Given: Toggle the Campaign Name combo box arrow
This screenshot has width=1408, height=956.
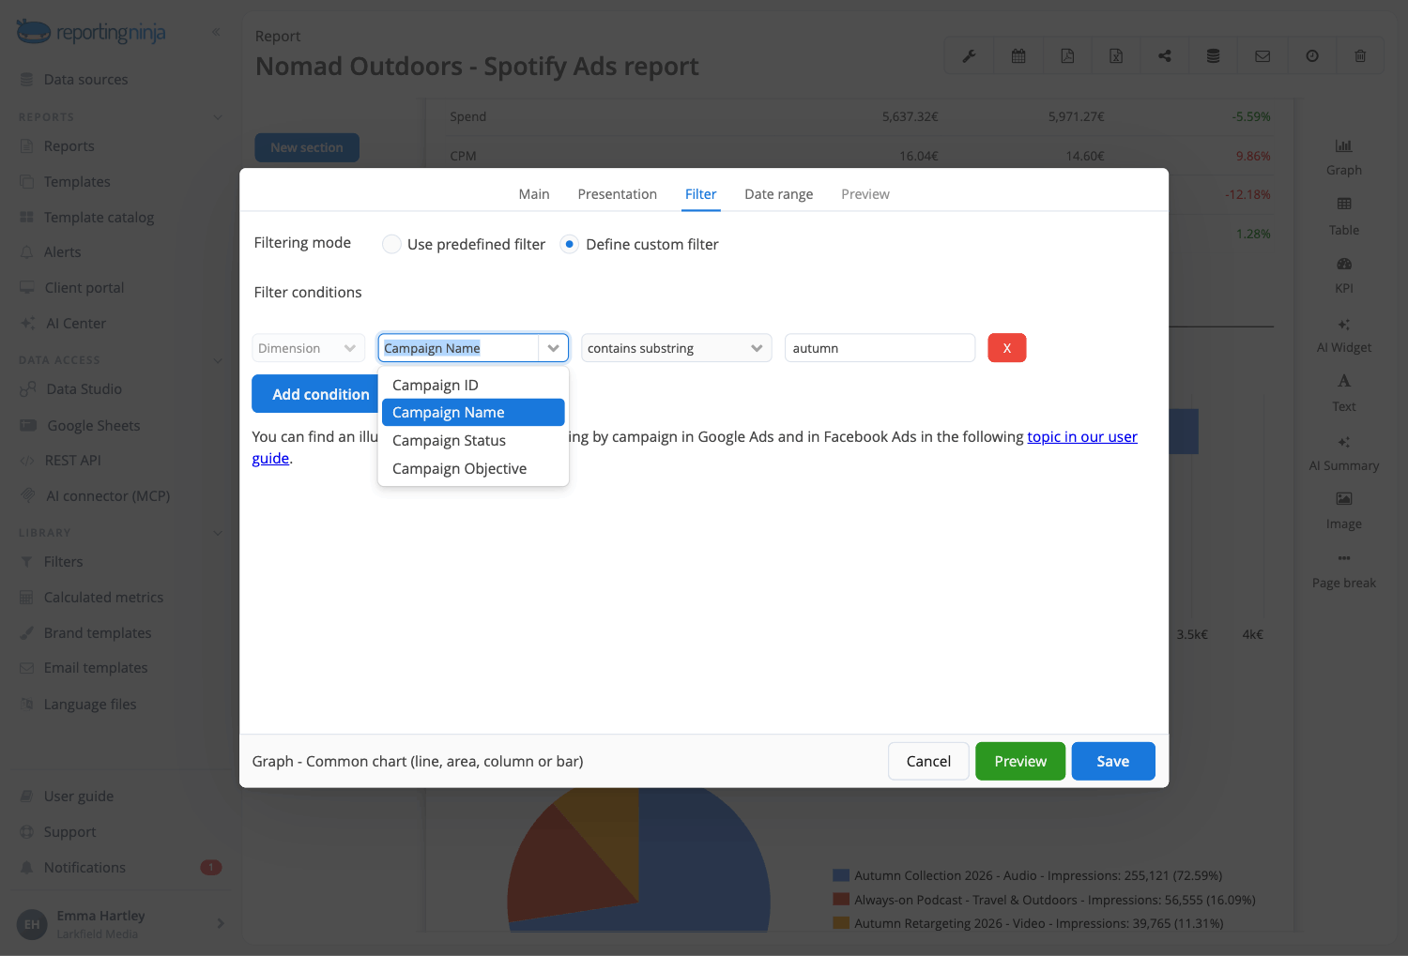Looking at the screenshot, I should click(x=553, y=348).
